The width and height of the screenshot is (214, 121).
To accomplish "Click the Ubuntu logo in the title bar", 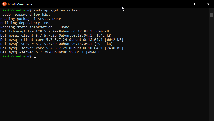I will (4, 4).
